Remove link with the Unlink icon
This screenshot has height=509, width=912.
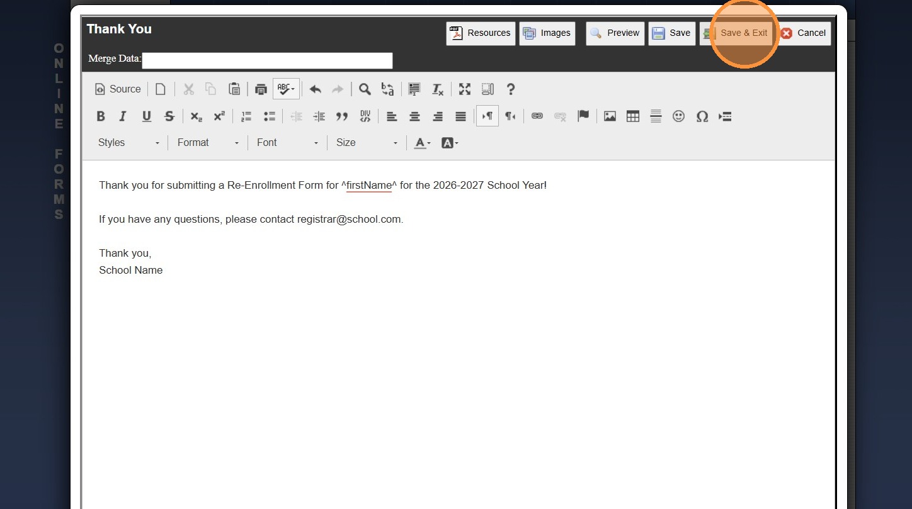[x=560, y=116]
